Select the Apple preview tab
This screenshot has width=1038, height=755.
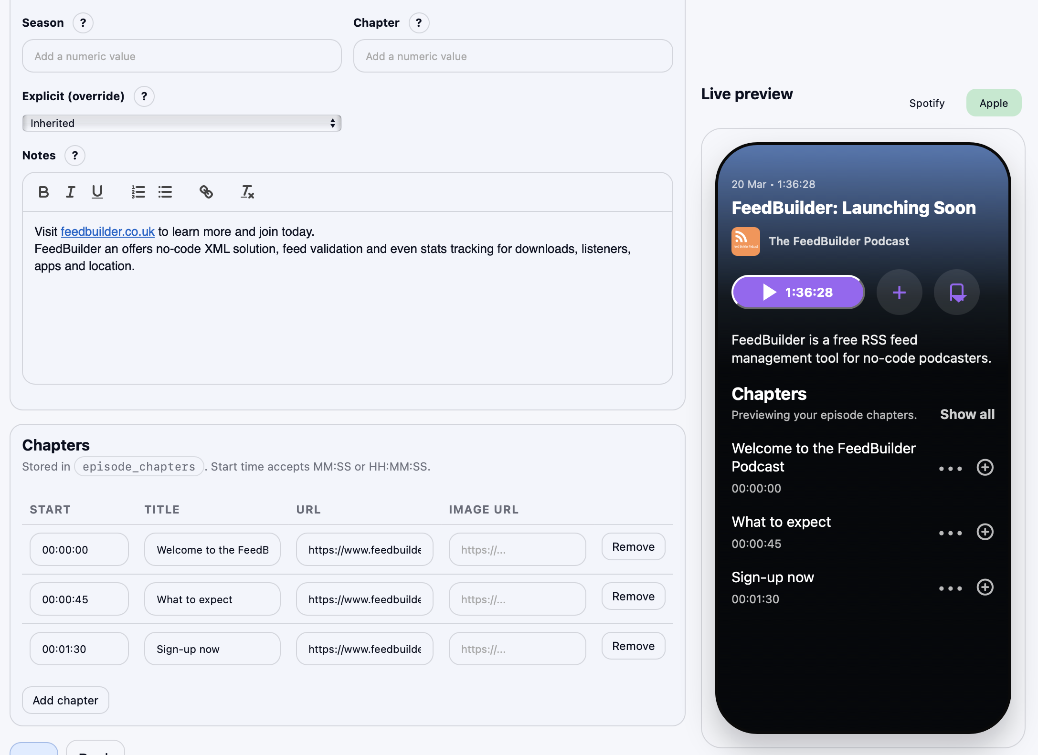(x=993, y=103)
